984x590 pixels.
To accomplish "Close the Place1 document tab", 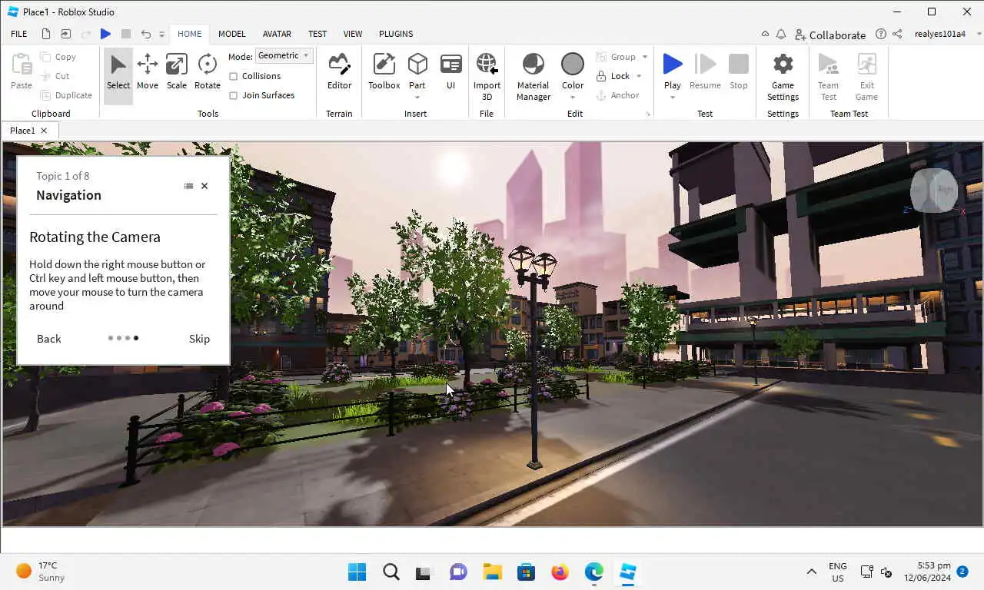I will [44, 131].
